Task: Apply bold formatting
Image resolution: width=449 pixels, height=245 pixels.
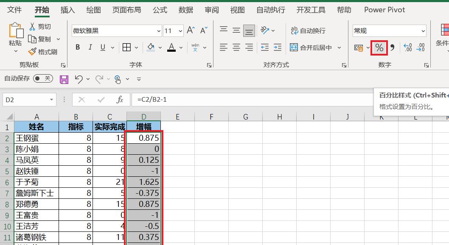Action: pos(78,47)
